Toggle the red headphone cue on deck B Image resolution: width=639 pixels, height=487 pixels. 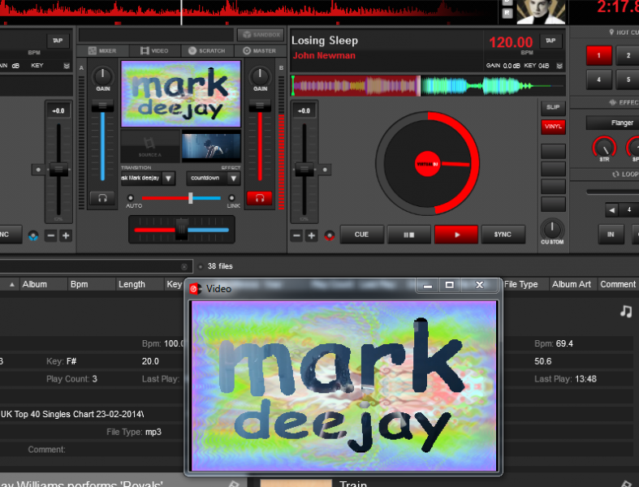[x=260, y=198]
